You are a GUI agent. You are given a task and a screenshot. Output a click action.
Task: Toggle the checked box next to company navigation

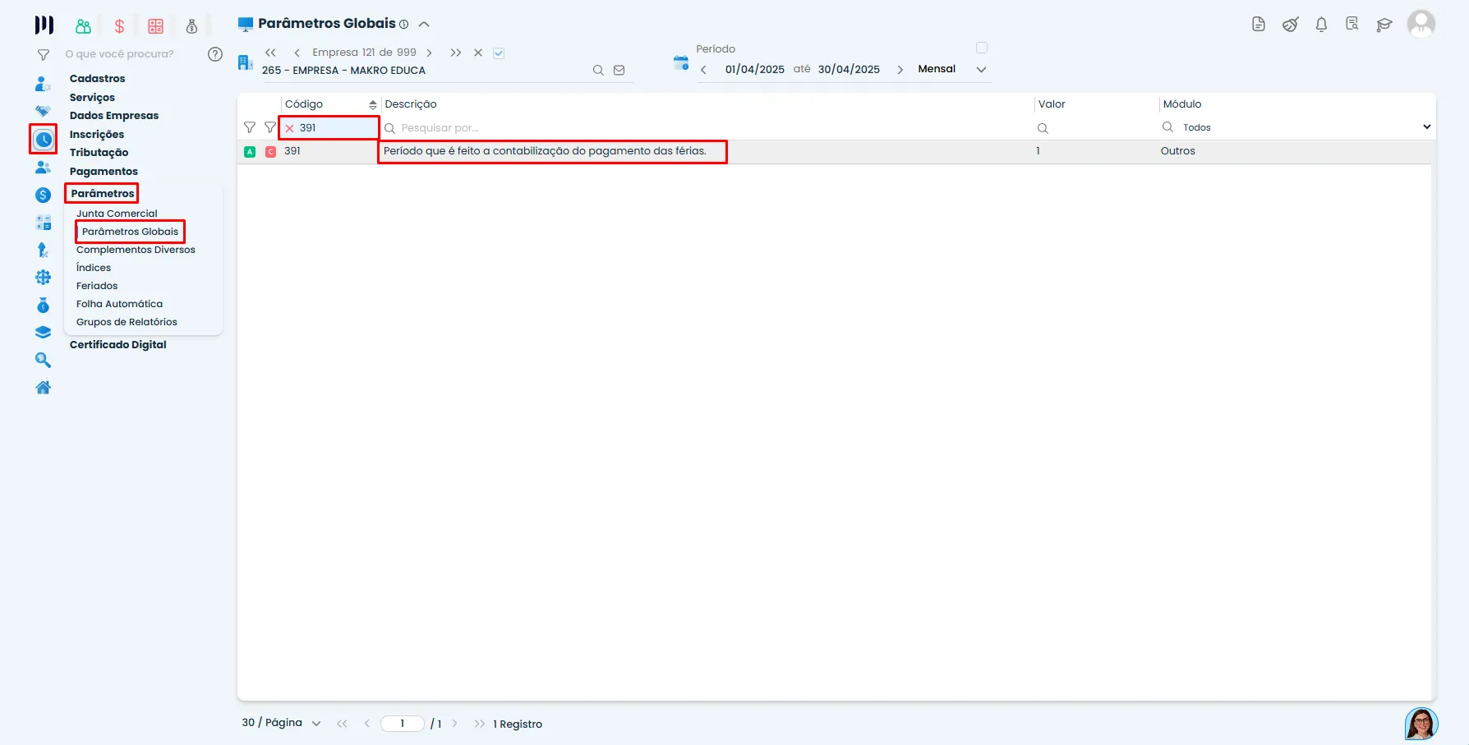tap(499, 53)
